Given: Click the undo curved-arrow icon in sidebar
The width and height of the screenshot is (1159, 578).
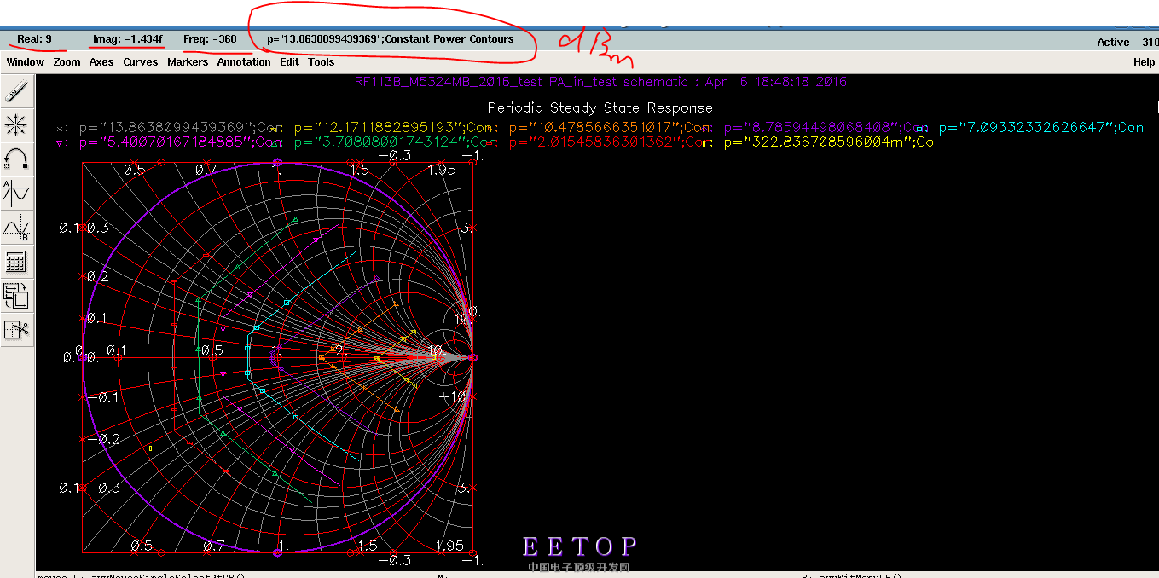Looking at the screenshot, I should (16, 159).
